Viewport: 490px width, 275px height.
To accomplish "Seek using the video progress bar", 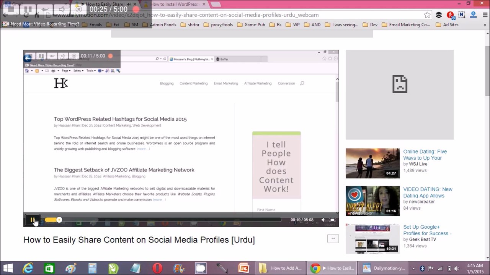I will [x=163, y=220].
